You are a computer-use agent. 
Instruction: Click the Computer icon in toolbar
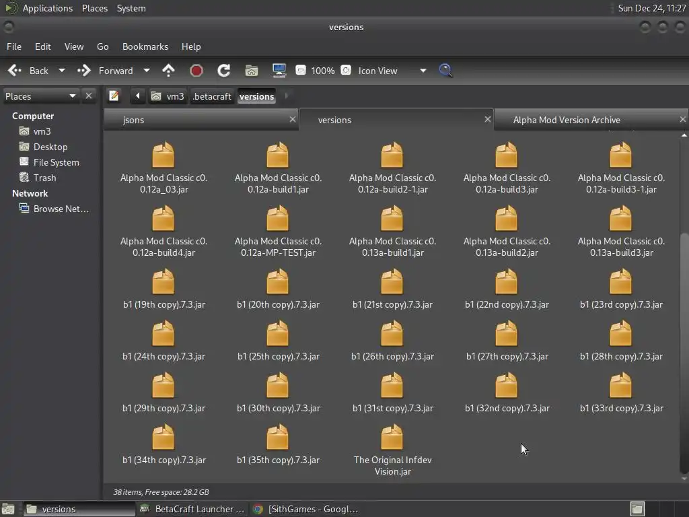click(x=279, y=71)
